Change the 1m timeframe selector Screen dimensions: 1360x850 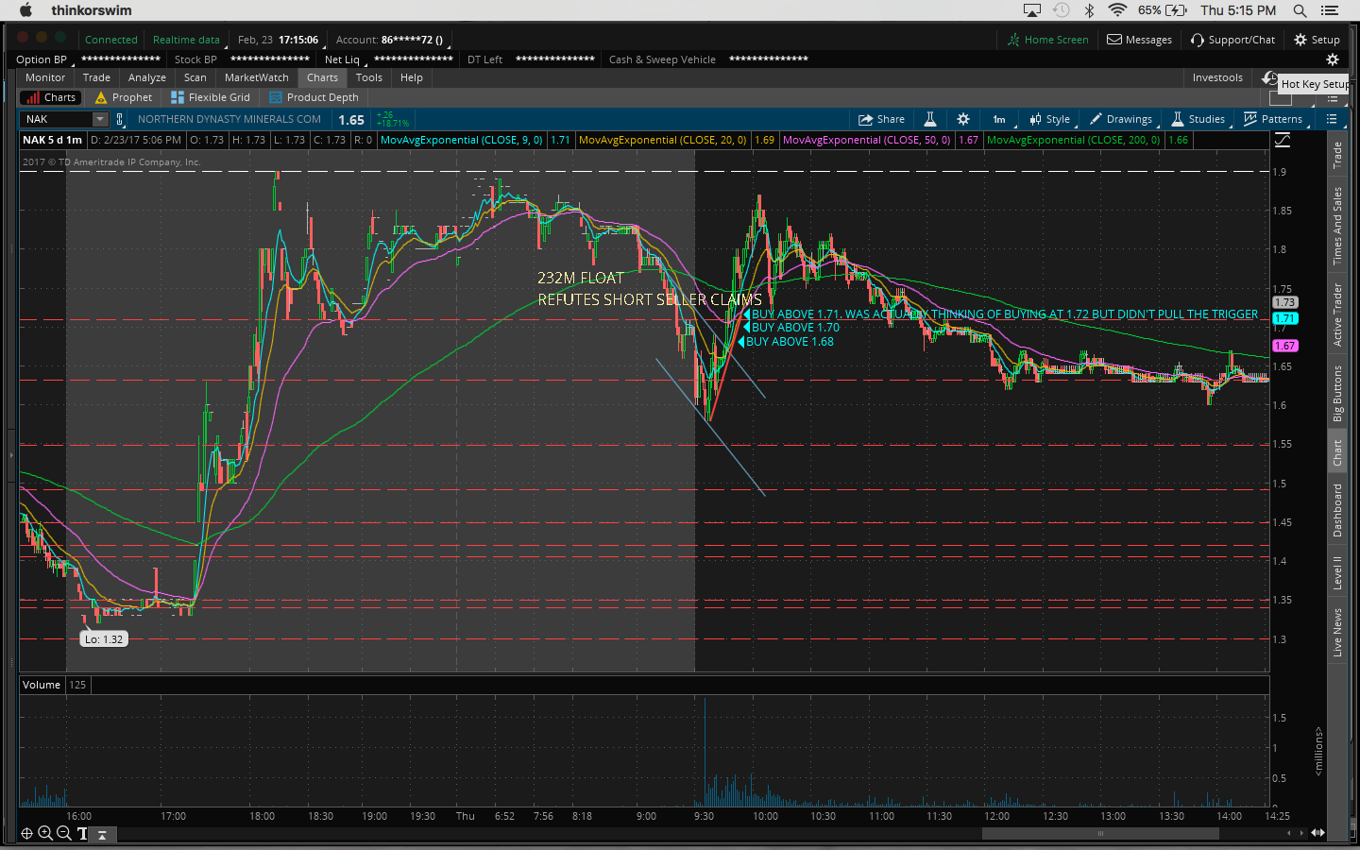point(1000,119)
